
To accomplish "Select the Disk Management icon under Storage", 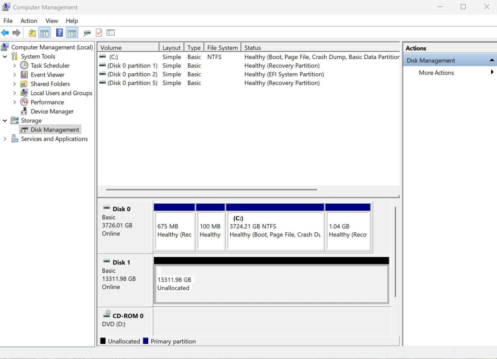I will [24, 130].
